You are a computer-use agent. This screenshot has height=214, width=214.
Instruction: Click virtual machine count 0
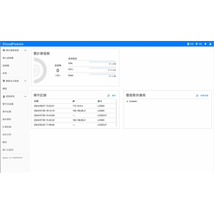tap(58, 71)
